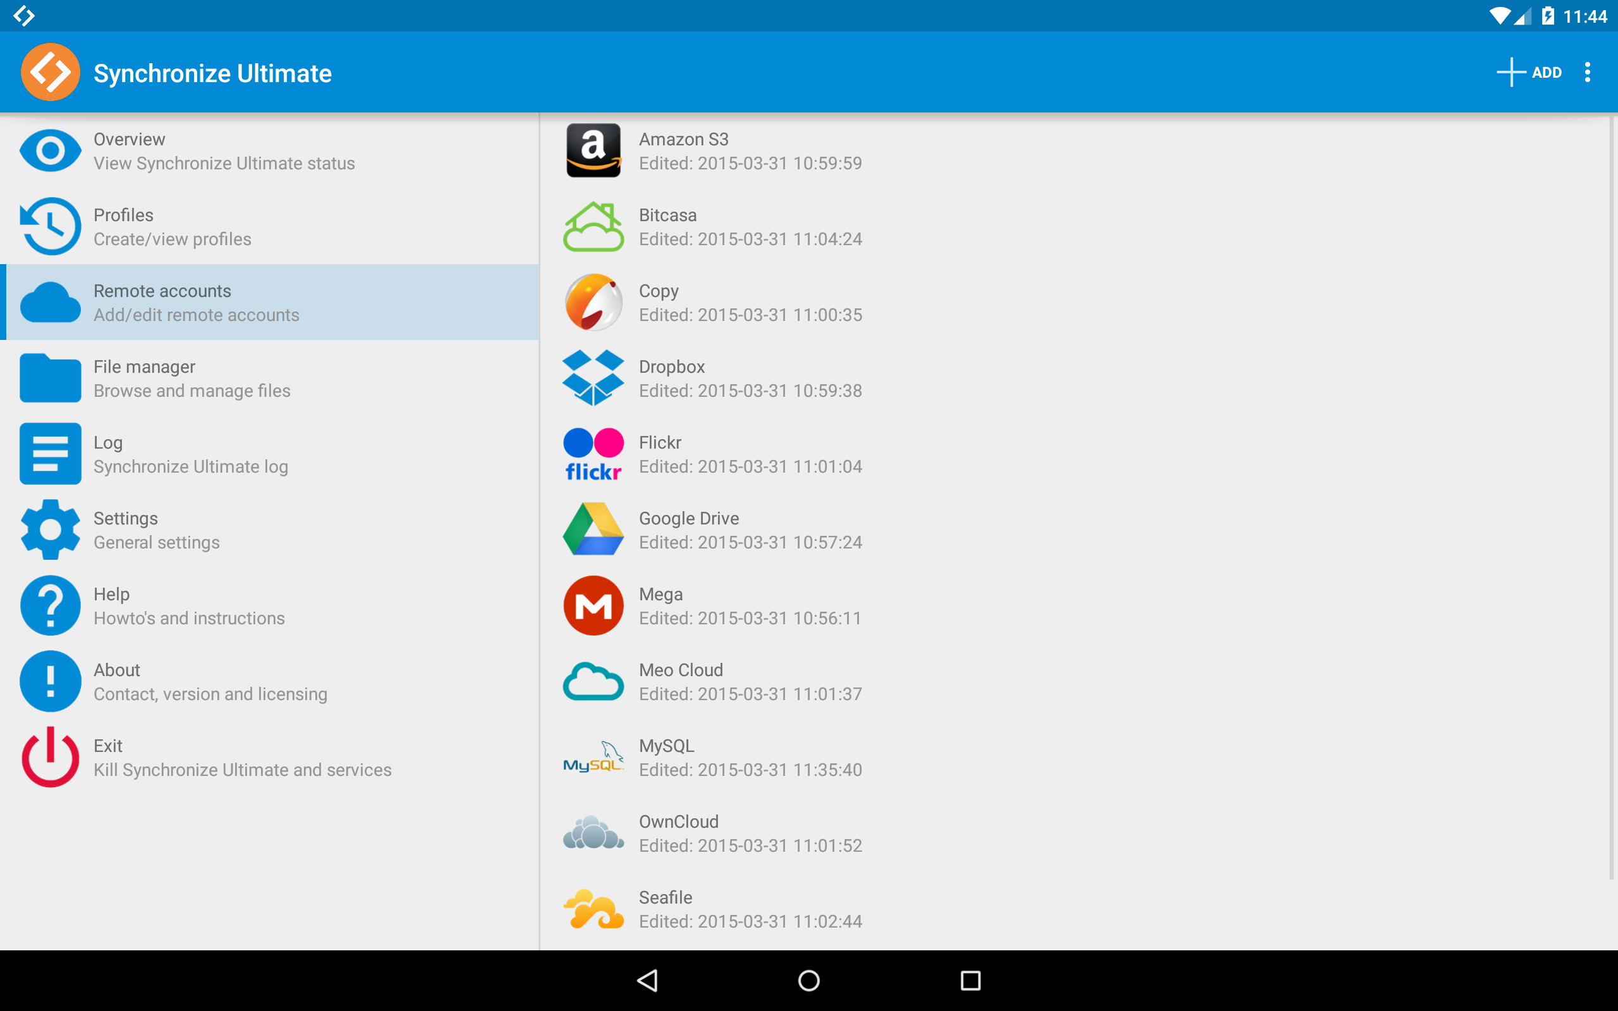Click the 'Synchronize Ultimate' title text
The image size is (1618, 1011).
point(212,73)
